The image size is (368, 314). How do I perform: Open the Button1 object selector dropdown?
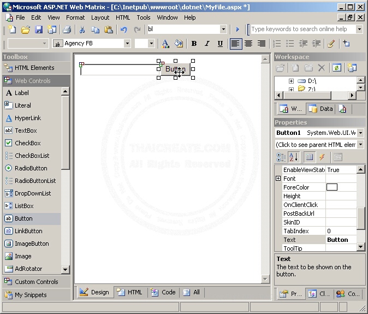361,133
